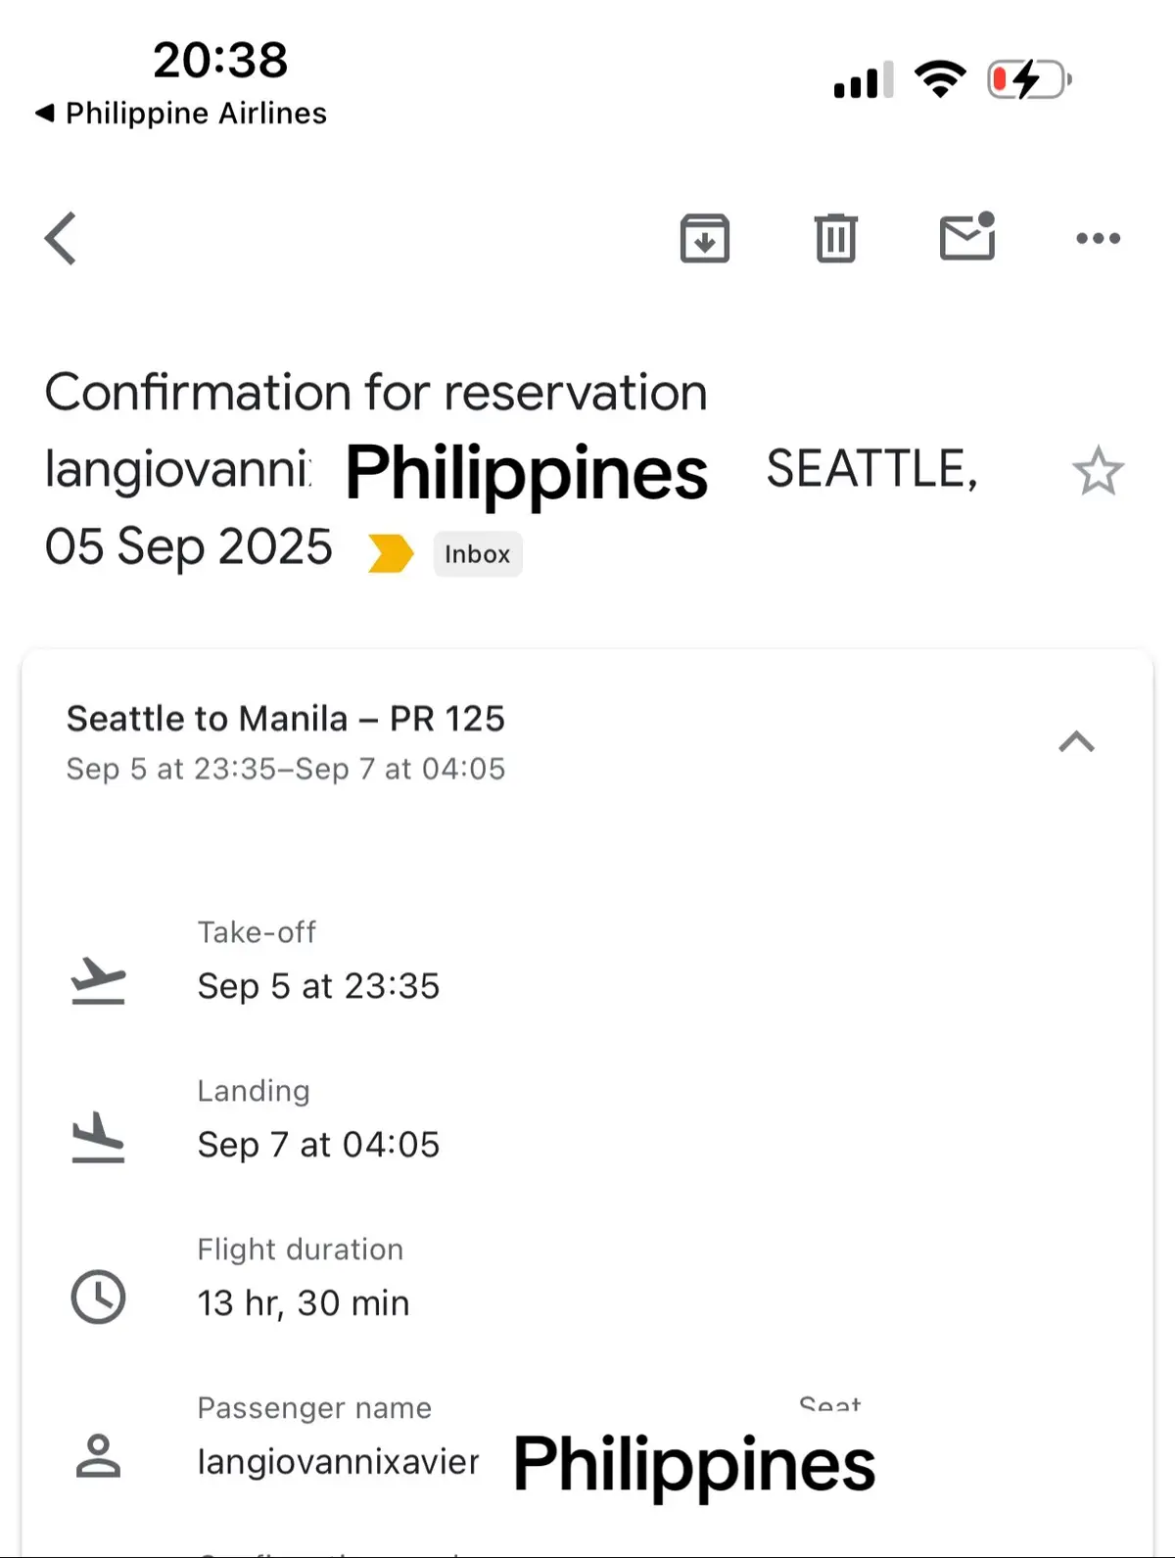This screenshot has width=1175, height=1558.
Task: Select the Seattle to Manila – PR 125 header
Action: [x=286, y=719]
